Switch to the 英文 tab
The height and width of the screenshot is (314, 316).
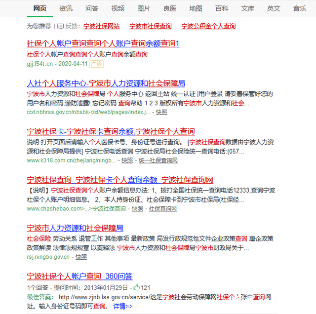(x=274, y=8)
